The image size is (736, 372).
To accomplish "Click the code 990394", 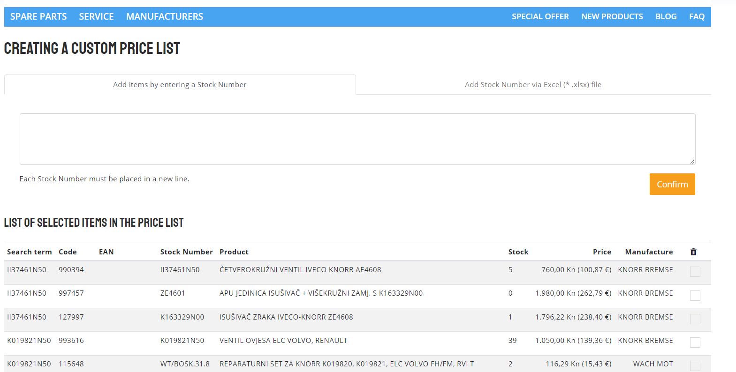I will (x=71, y=270).
